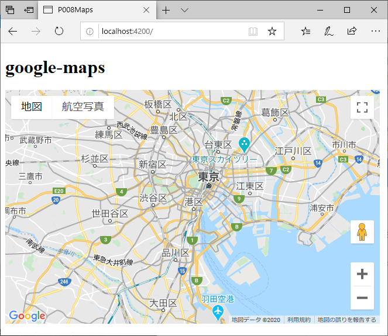Click the Street View pegman icon

coord(362,232)
